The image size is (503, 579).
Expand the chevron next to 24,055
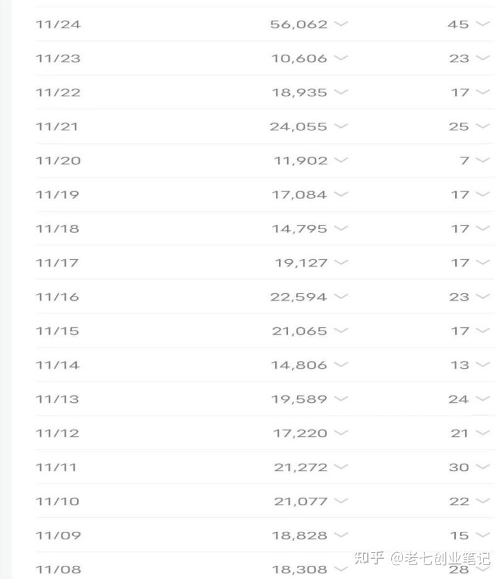(341, 126)
